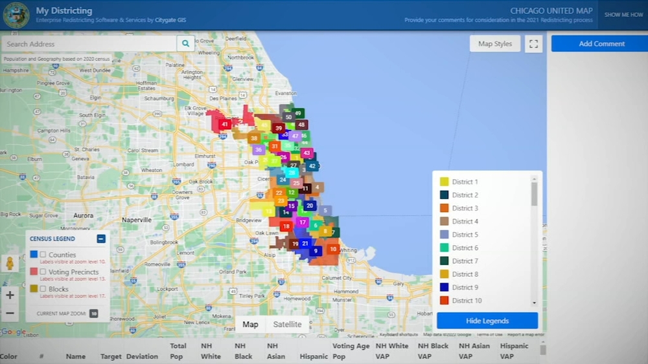Select District 1 legend entry
Viewport: 648px width, 364px height.
coord(459,182)
